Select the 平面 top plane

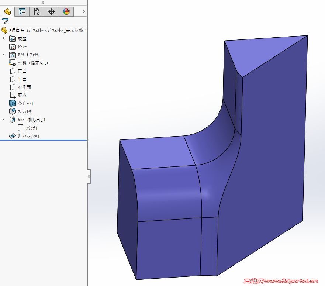click(22, 79)
